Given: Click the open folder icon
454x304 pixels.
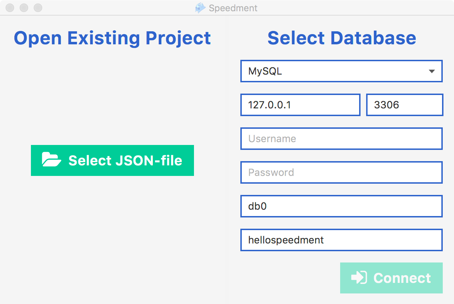Looking at the screenshot, I should click(52, 159).
